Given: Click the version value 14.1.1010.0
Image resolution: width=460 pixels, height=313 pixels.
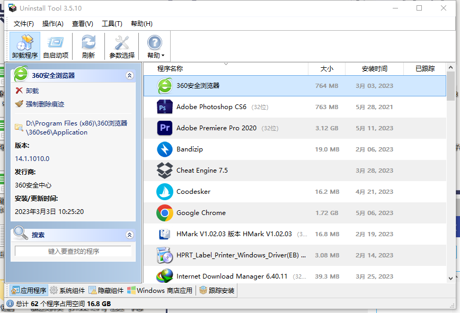Looking at the screenshot, I should click(32, 158).
